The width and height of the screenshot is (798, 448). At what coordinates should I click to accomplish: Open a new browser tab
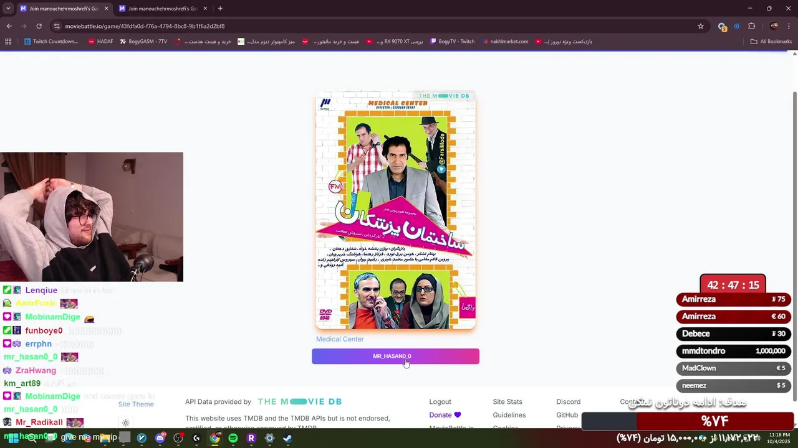[x=220, y=8]
